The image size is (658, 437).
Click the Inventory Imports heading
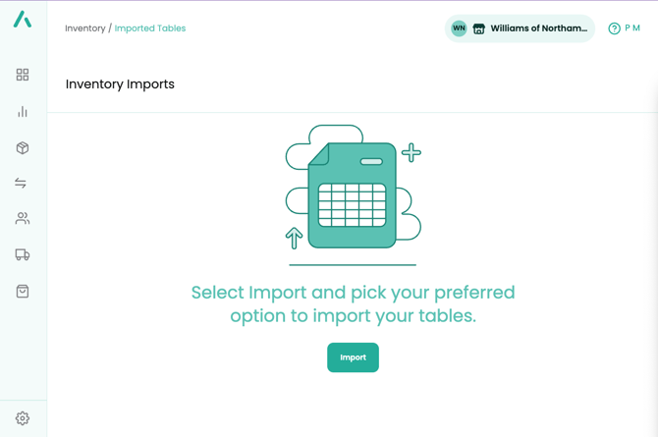pos(120,84)
